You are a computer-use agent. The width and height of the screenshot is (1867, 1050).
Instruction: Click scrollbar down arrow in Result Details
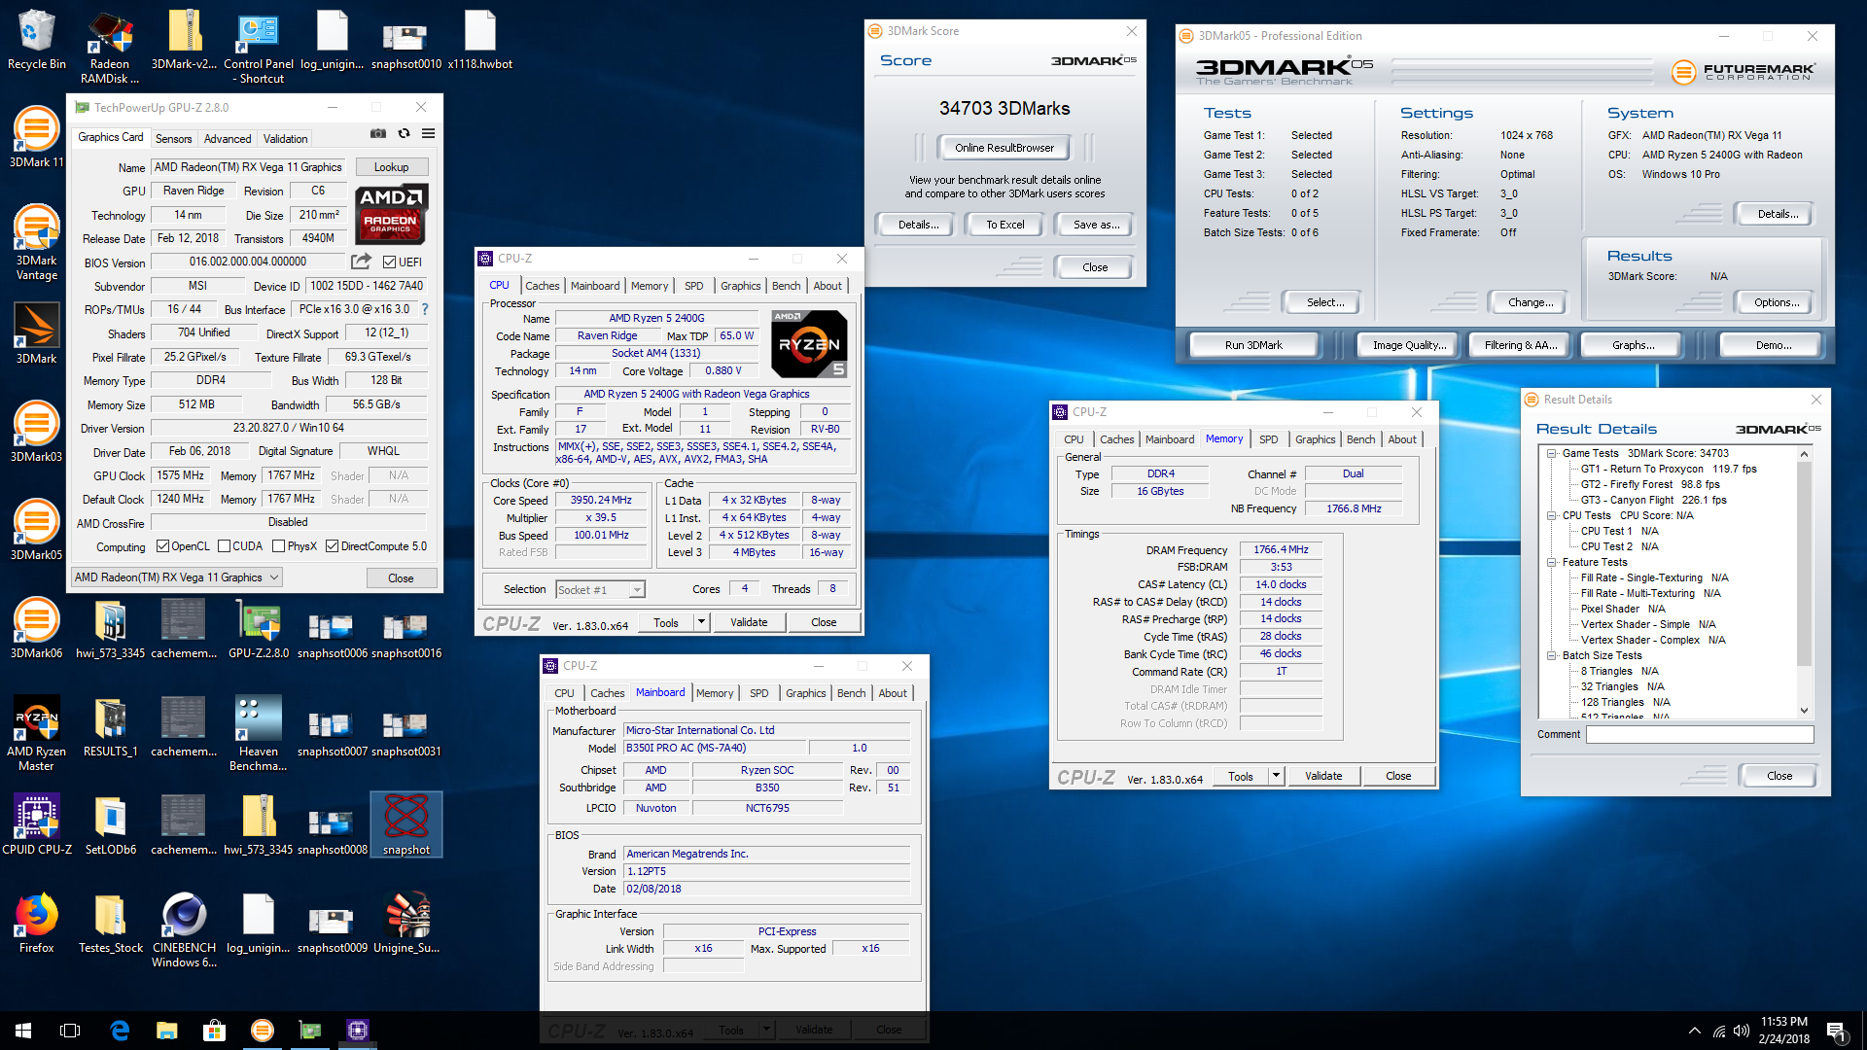1805,711
